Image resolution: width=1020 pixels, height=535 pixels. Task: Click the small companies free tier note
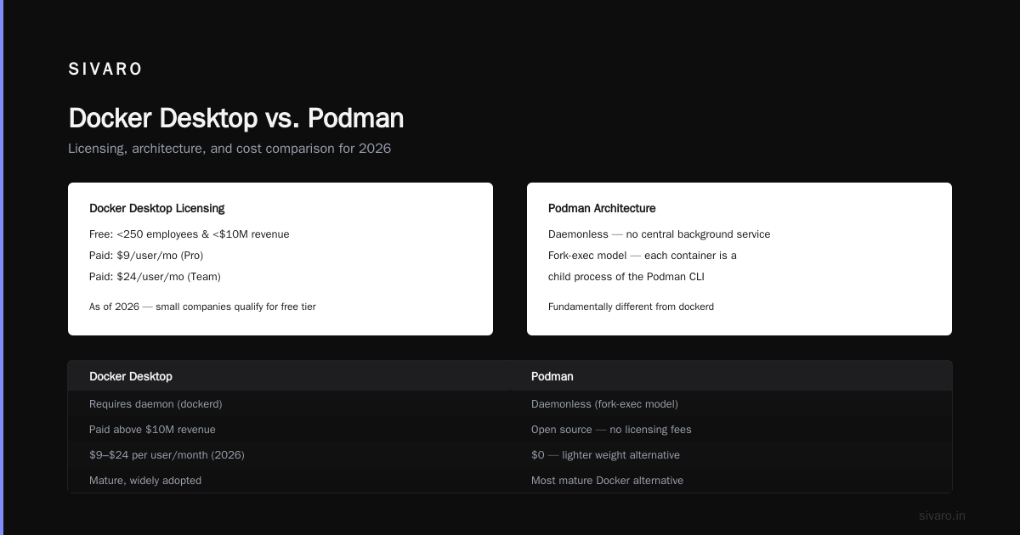(x=202, y=307)
